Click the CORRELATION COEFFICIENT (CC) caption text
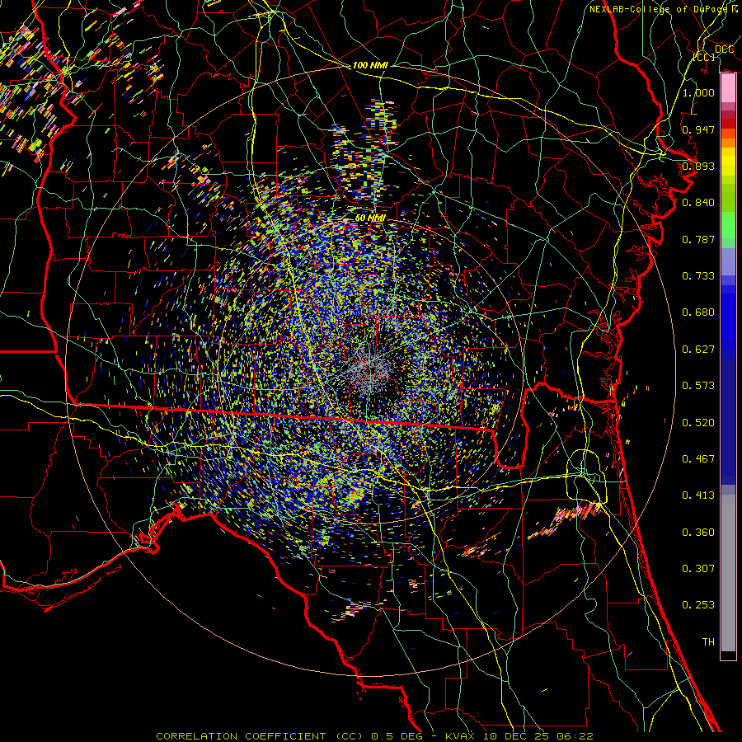The image size is (742, 742). [260, 736]
